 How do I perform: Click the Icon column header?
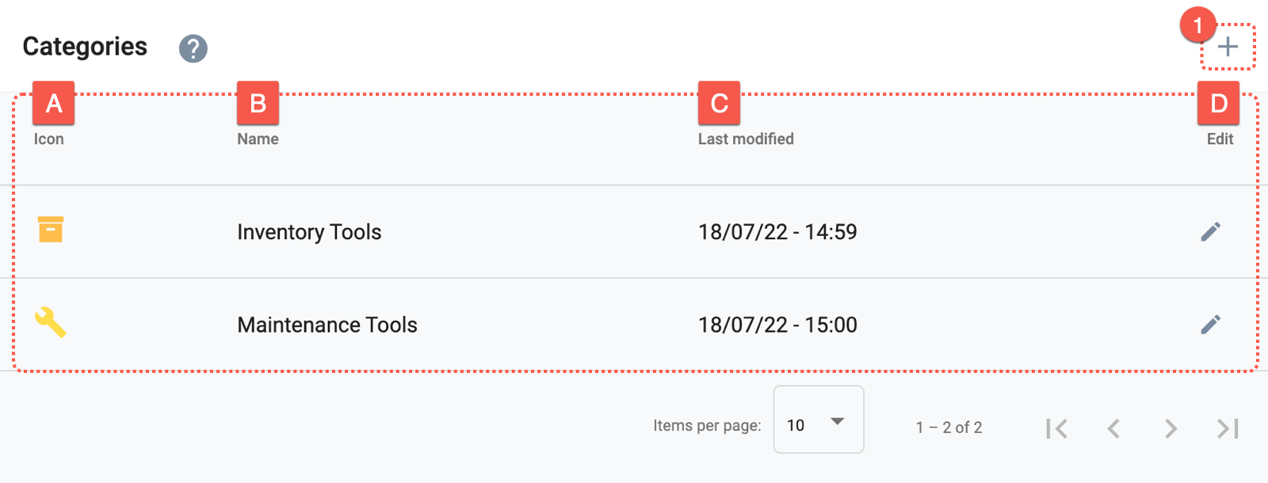click(x=48, y=139)
